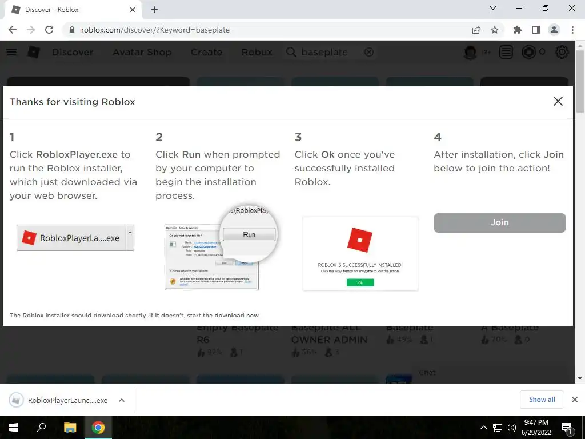The width and height of the screenshot is (585, 439).
Task: Click the page vertical scrollbar thumb
Action: tap(580, 80)
